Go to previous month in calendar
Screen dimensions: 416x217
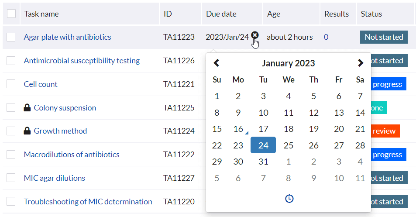click(217, 63)
